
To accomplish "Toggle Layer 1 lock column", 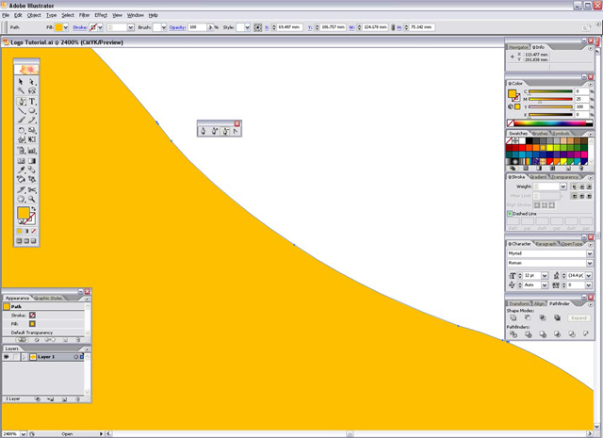I will click(x=14, y=357).
